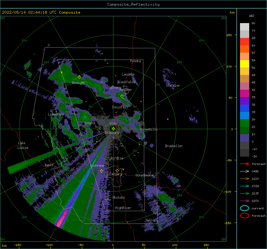Click the Ponoka city label

[135, 61]
